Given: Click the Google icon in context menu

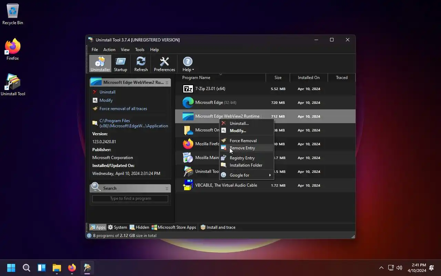Looking at the screenshot, I should tap(224, 175).
